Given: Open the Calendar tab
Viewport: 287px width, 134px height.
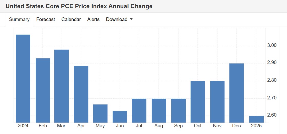Looking at the screenshot, I should tap(71, 19).
